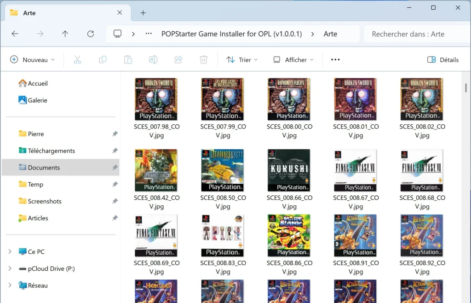Click pin icon beside Téléchargements
Screen dimensions: 471x303
point(115,151)
